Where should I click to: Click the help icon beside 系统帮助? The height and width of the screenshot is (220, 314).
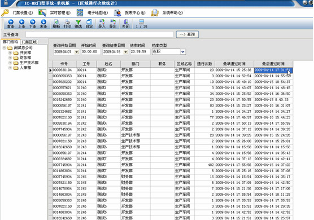click(155, 13)
